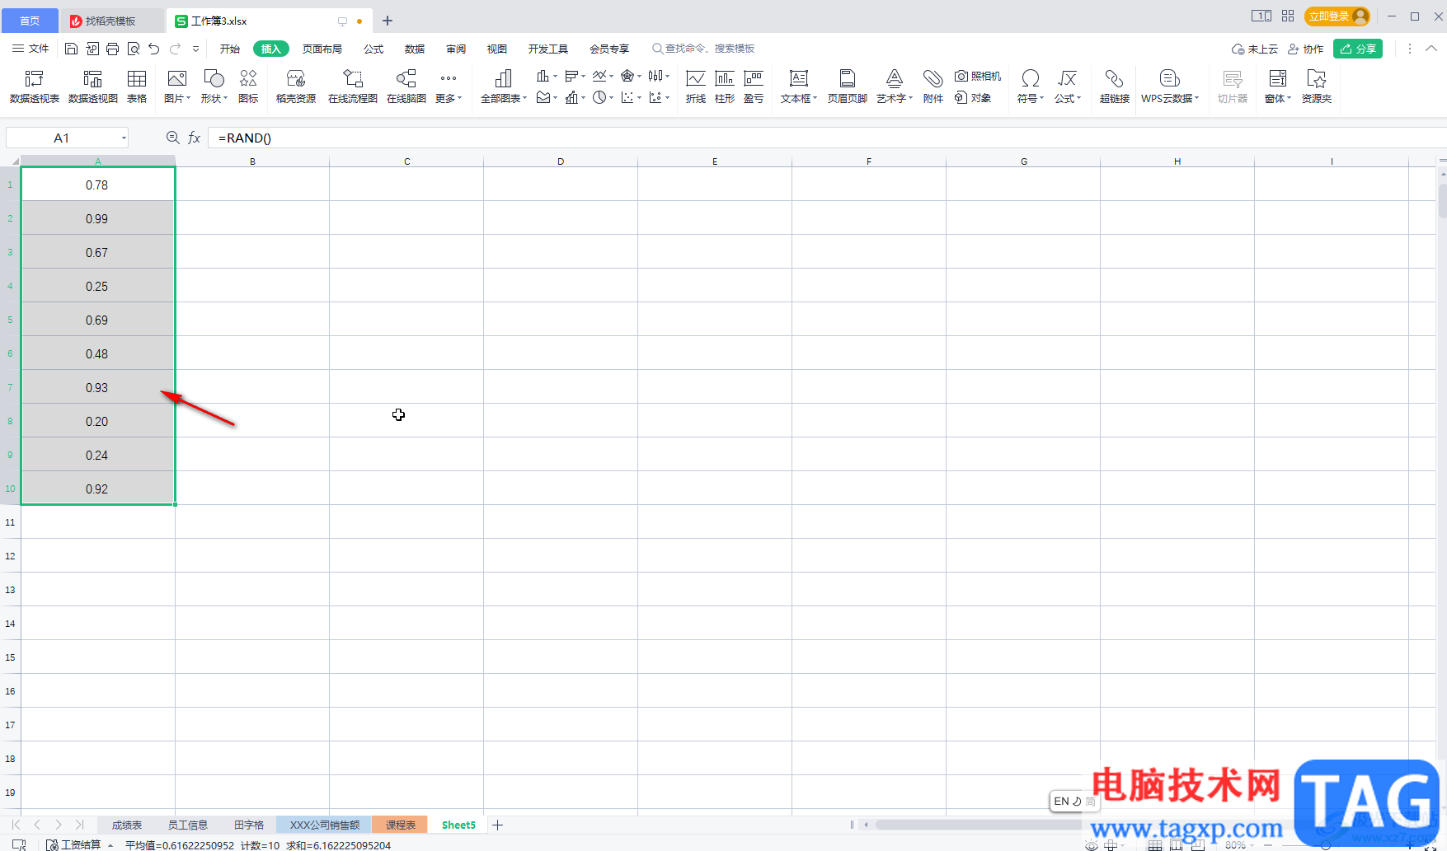Screen dimensions: 1447x851
Task: Open the 符号 symbol dropdown
Action: 1031,99
